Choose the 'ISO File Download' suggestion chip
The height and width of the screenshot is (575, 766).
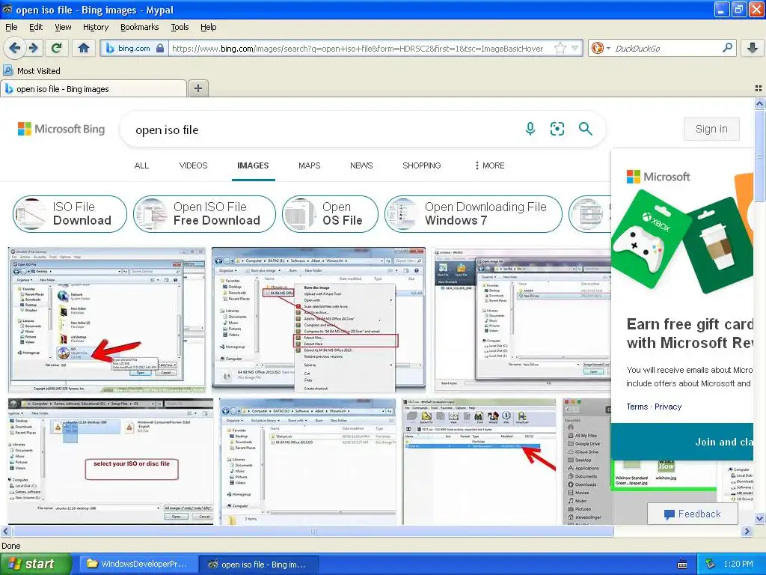tap(70, 213)
